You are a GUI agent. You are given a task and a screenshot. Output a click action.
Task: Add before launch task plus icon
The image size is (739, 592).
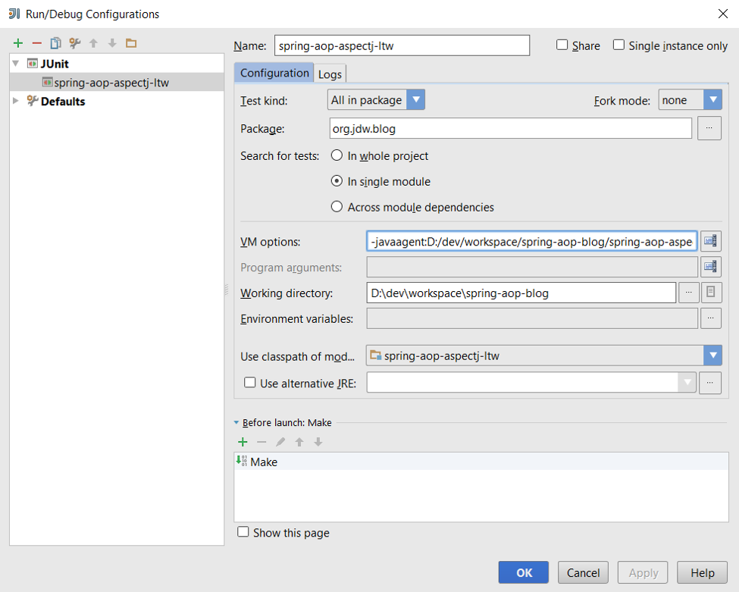[x=243, y=442]
